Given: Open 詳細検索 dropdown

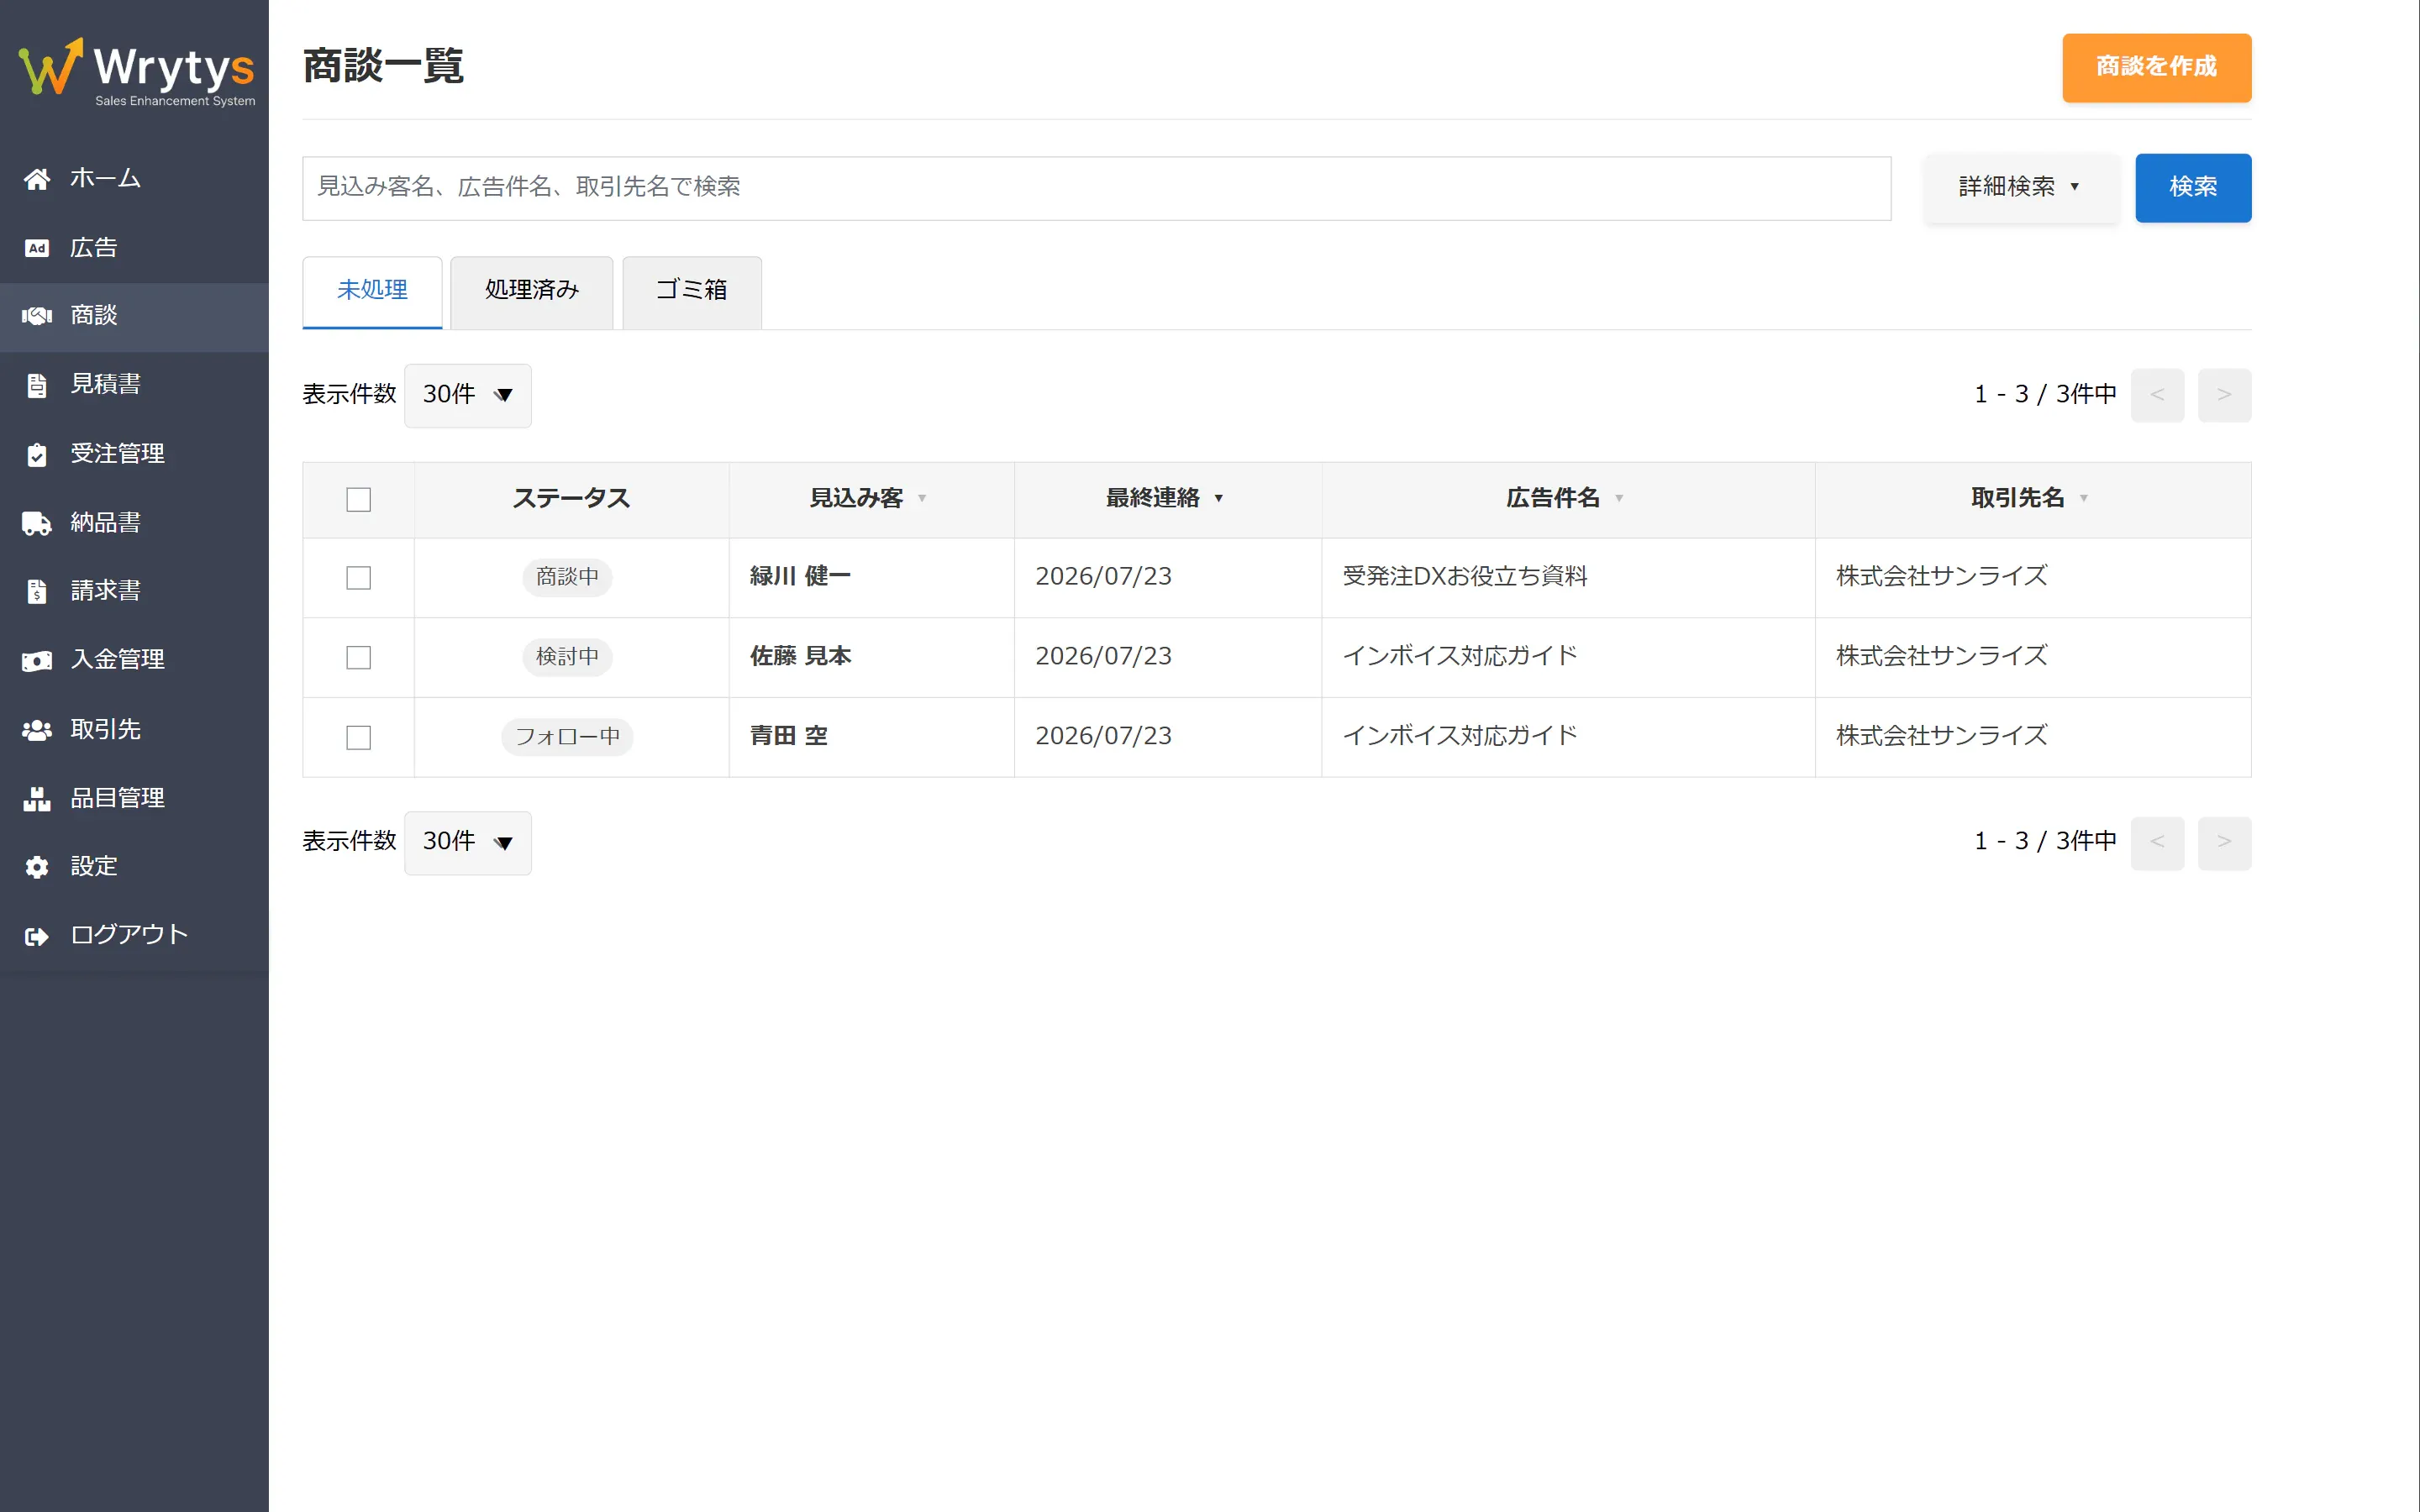Looking at the screenshot, I should (x=2021, y=187).
